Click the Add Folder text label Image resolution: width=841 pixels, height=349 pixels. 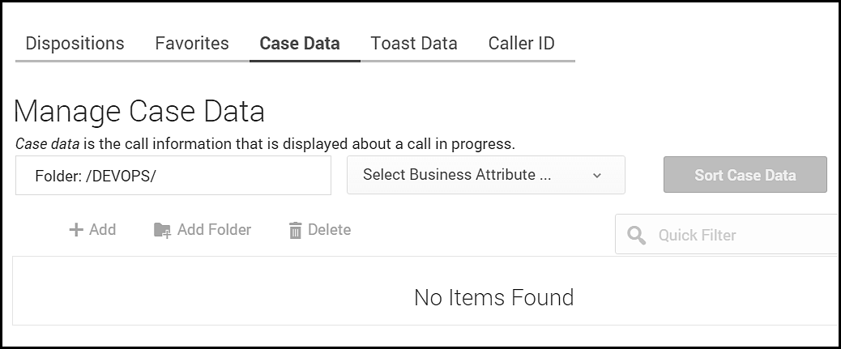[214, 230]
